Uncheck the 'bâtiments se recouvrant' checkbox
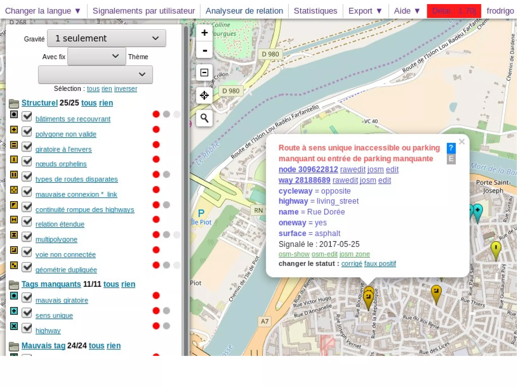The height and width of the screenshot is (387, 517). (27, 116)
